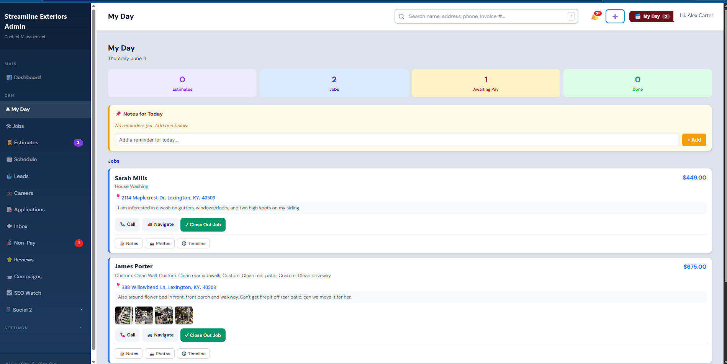Viewport: 727px width, 364px height.
Task: Expand the Social 2 submenu arrow
Action: coord(81,310)
